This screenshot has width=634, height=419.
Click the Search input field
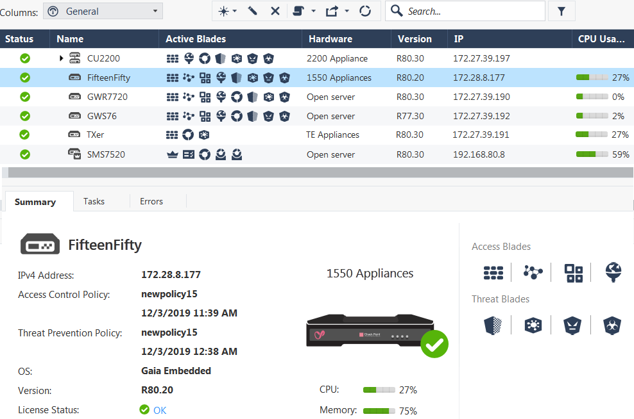coord(465,12)
